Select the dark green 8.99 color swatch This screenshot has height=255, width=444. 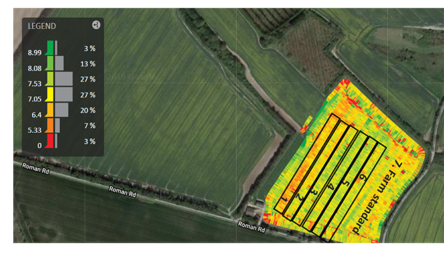point(50,48)
